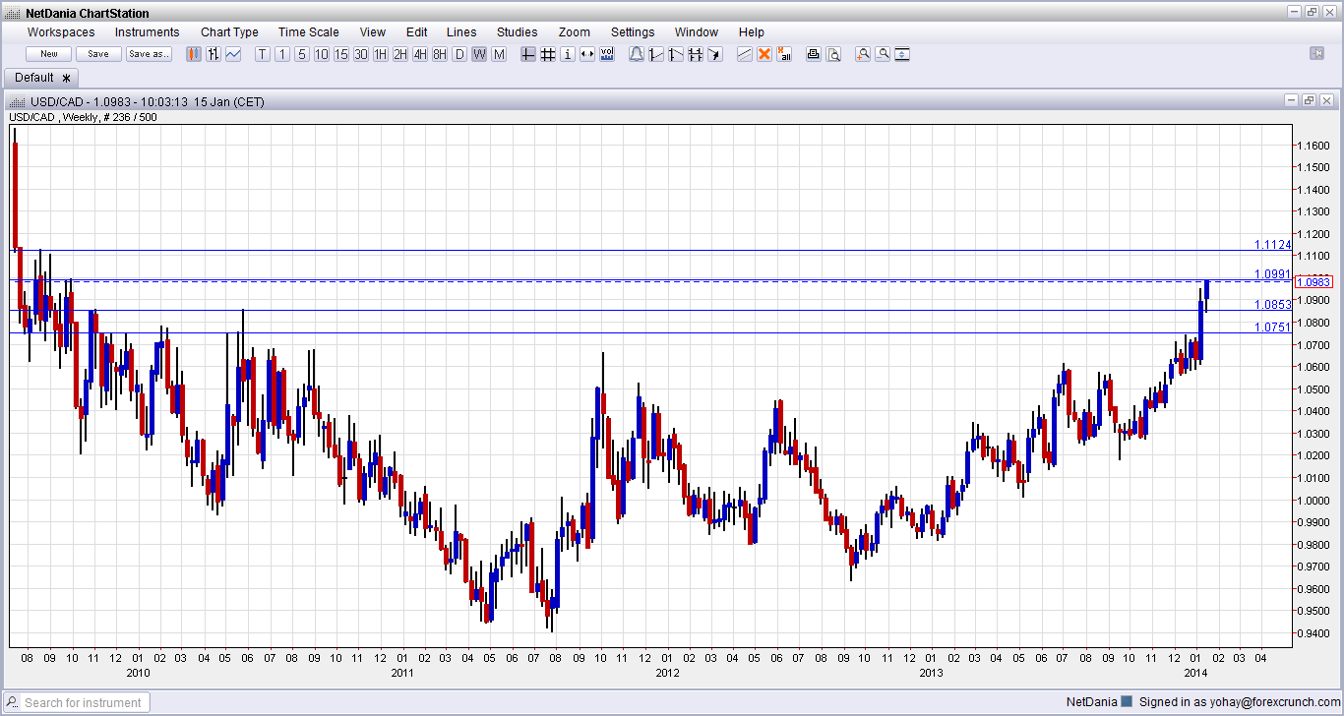The height and width of the screenshot is (716, 1344).
Task: Select the candlestick chart type icon
Action: pos(194,54)
